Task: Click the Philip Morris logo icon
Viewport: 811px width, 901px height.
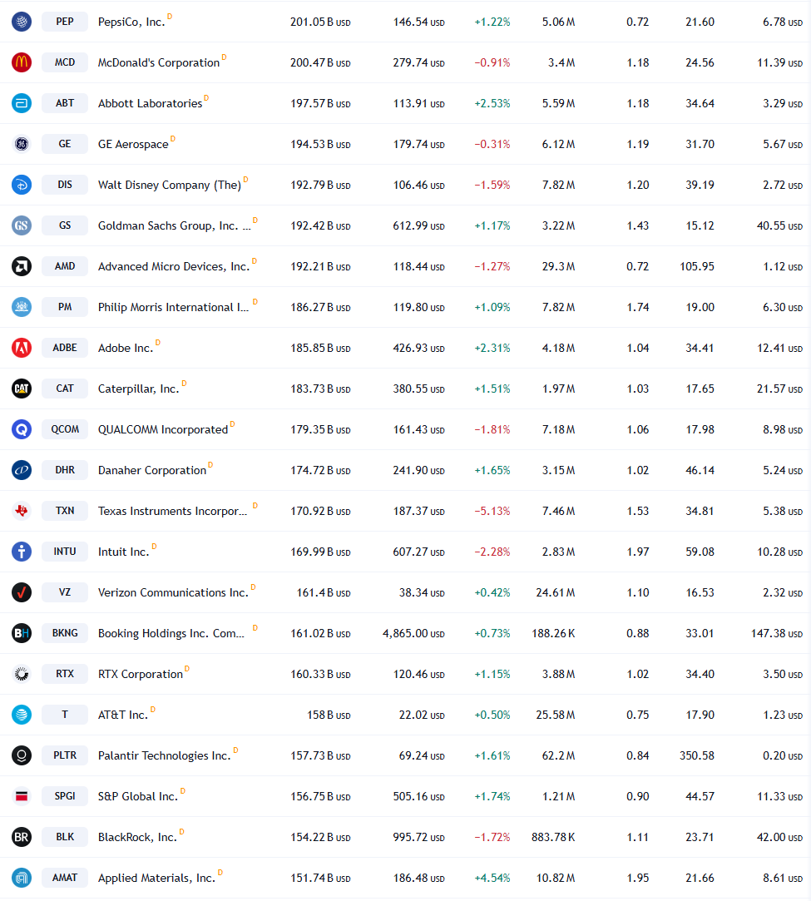Action: (x=22, y=308)
